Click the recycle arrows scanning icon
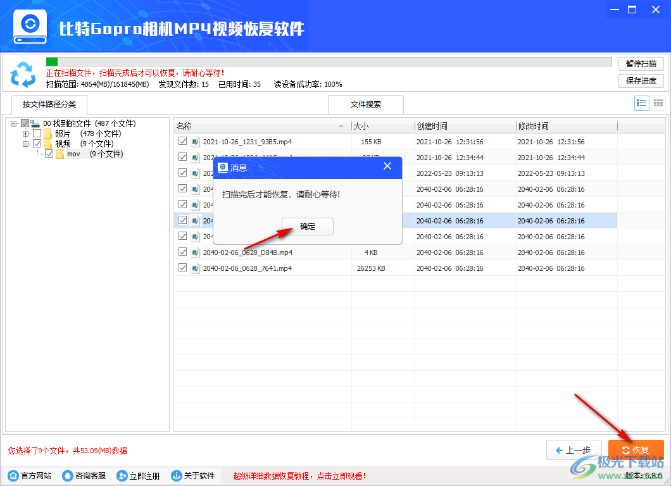671x486 pixels. pos(23,75)
